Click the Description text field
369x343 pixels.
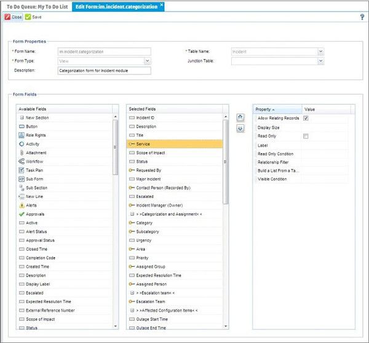[105, 71]
